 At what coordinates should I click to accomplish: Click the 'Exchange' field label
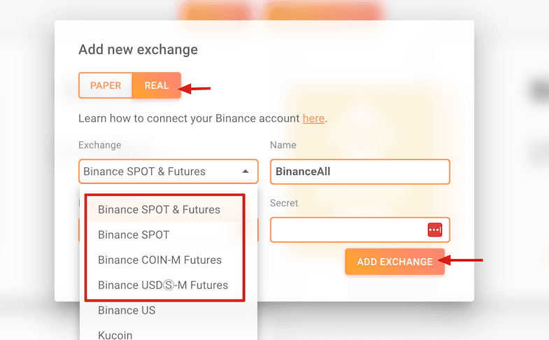(100, 145)
